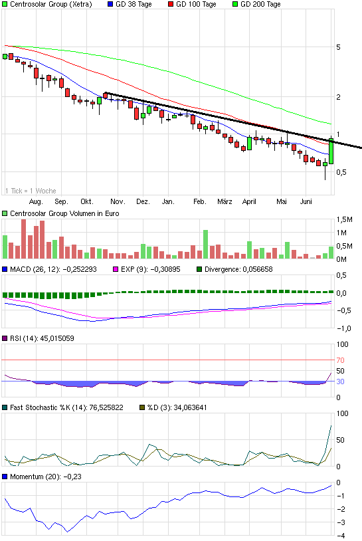Click the 'April' month label on axis

[x=249, y=201]
